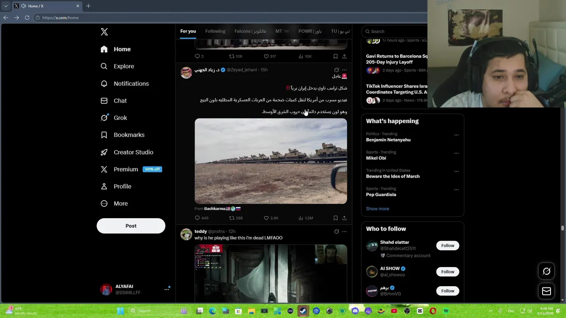Bookmark the top post with 10K views

click(x=336, y=56)
